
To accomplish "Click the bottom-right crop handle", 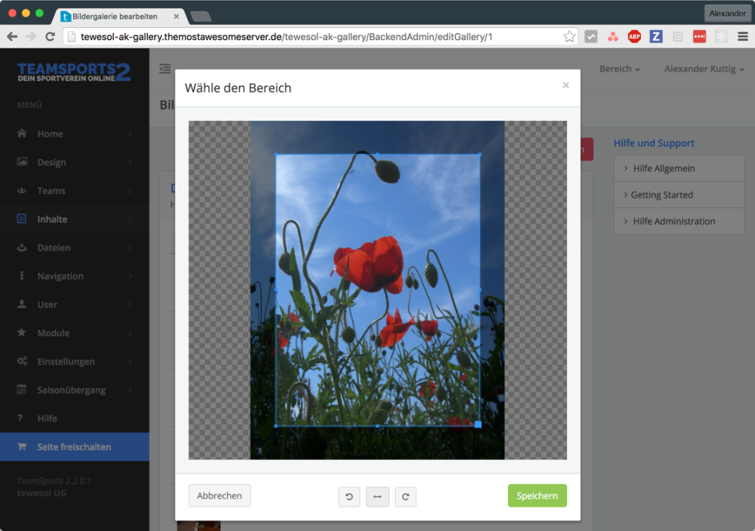I will point(478,425).
